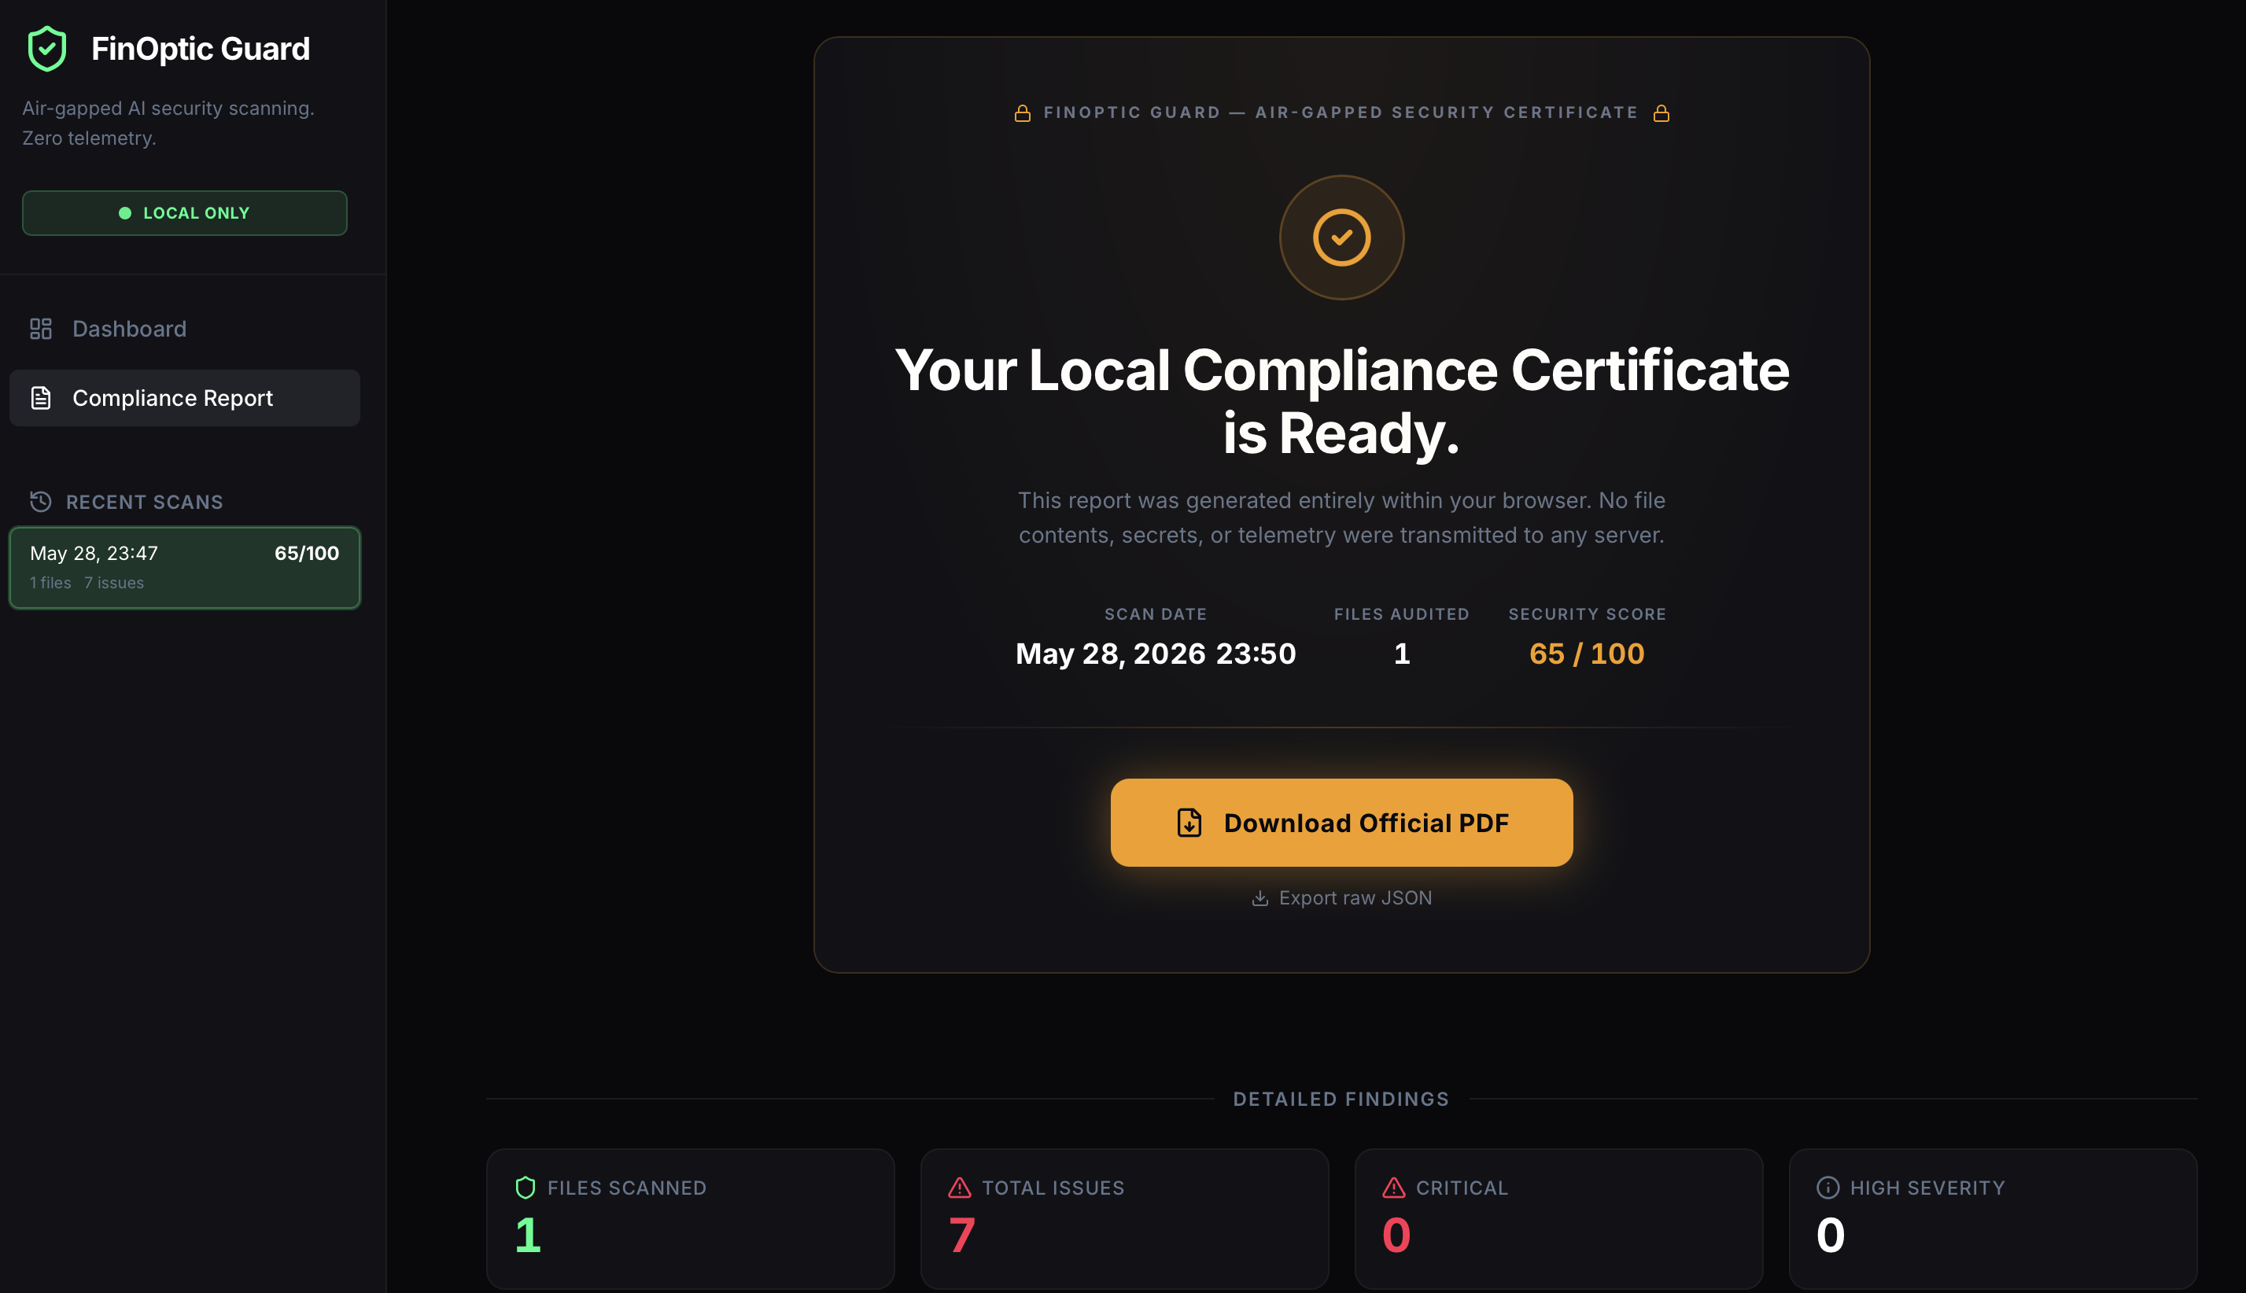Click the SECURITY SCORE label
The width and height of the screenshot is (2246, 1293).
pos(1587,614)
